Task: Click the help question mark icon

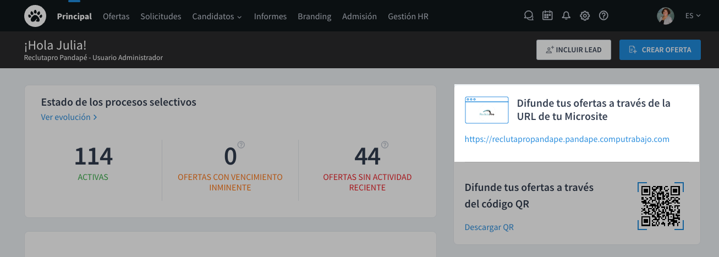Action: (x=603, y=16)
